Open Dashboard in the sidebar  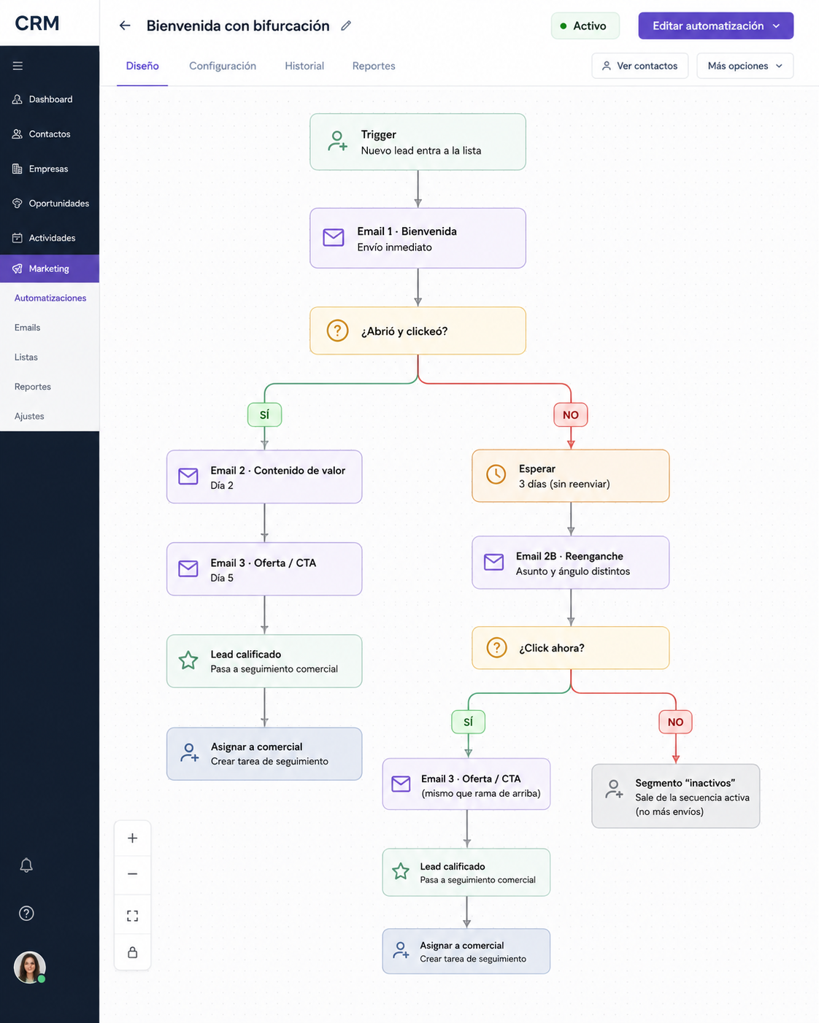pos(50,99)
